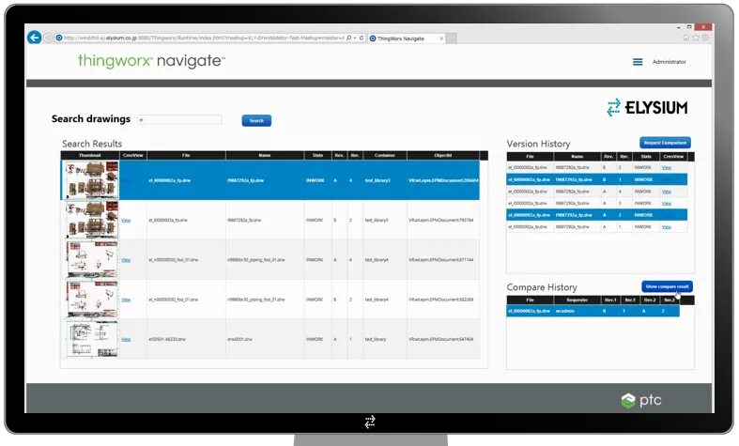
Task: Click the Show compare result button
Action: pyautogui.click(x=667, y=286)
